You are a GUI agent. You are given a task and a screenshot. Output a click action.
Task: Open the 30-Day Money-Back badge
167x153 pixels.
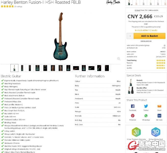pos(156,132)
